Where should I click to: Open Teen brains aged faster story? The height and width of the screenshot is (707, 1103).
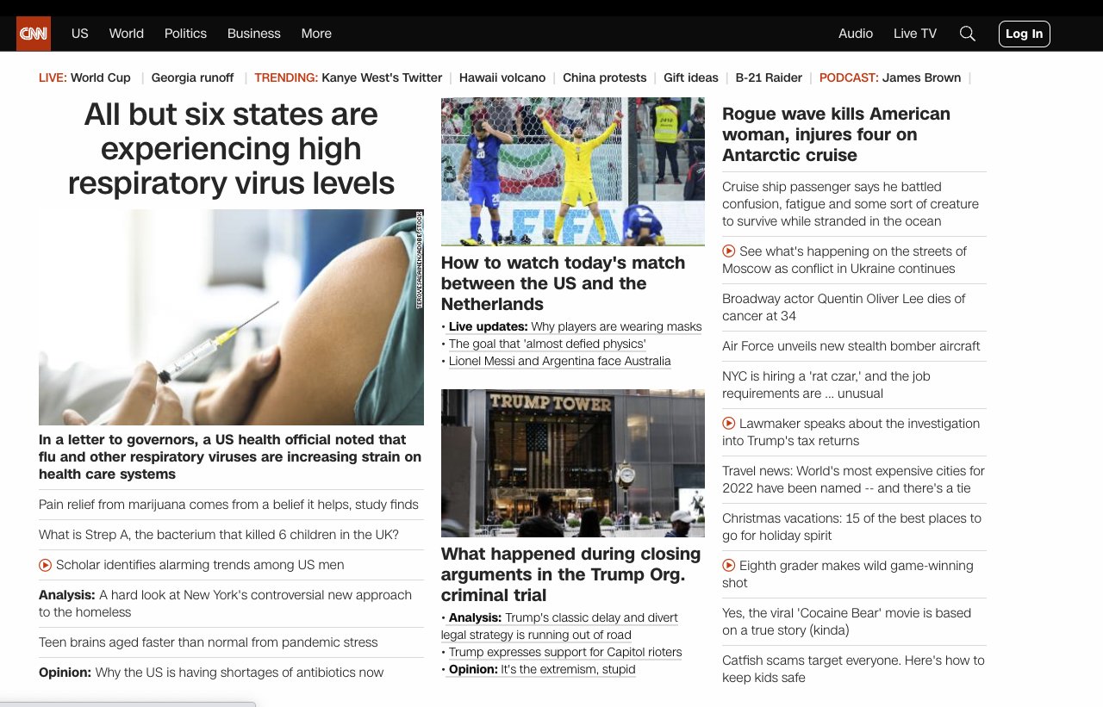(x=209, y=642)
